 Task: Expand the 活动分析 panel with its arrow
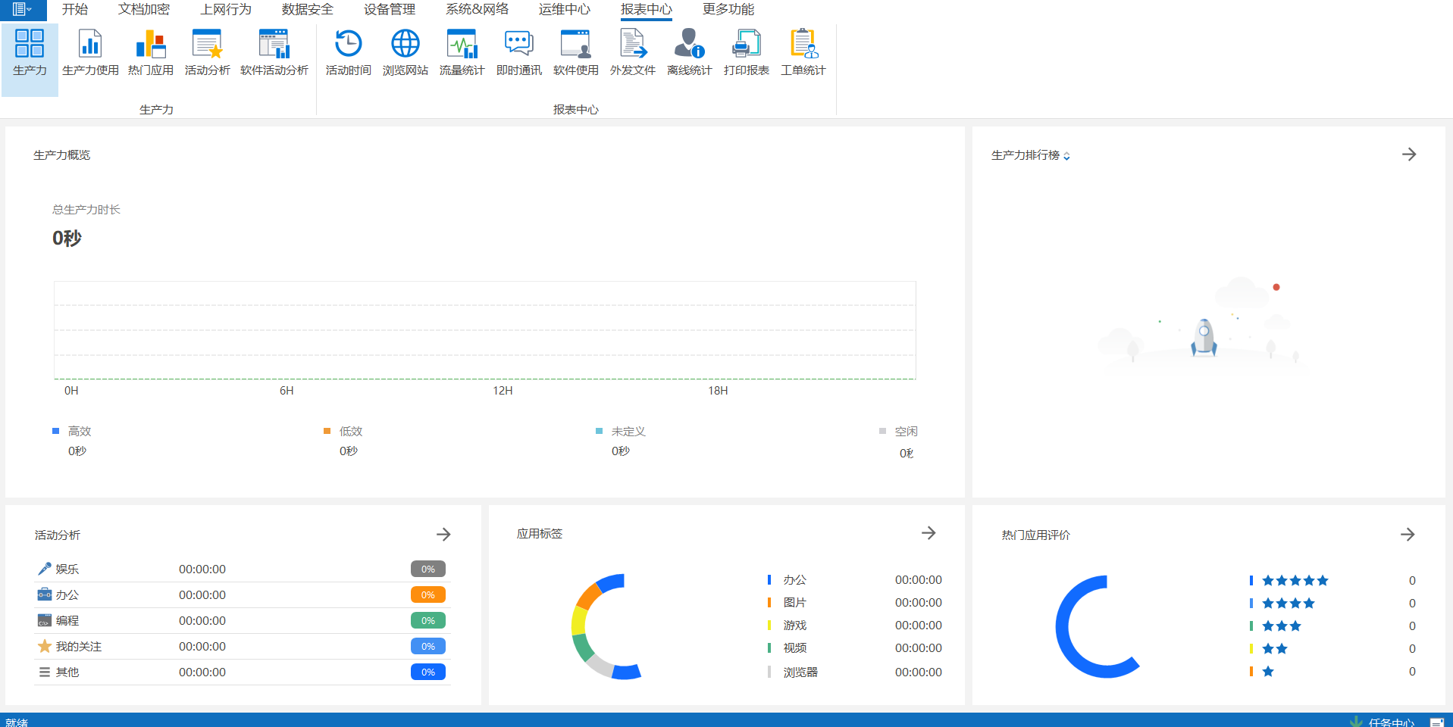pos(443,535)
